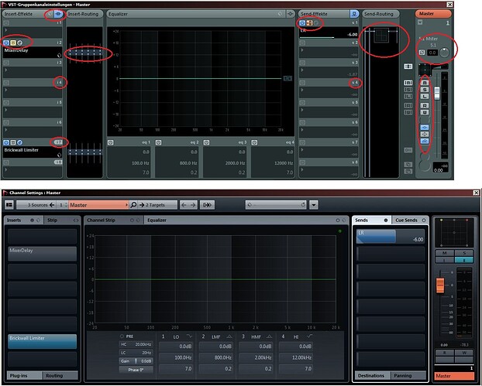The height and width of the screenshot is (386, 482).
Task: Click the blue Send-Effekte bypass button in header
Action: tap(354, 14)
